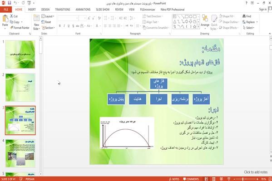Toggle text Shadow
Screen dimensions: 272x181
tap(73, 26)
